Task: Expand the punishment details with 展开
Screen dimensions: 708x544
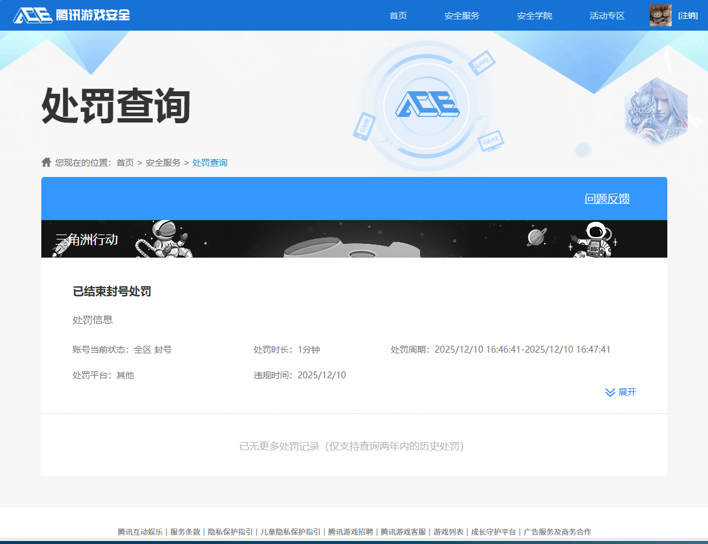Action: point(626,392)
